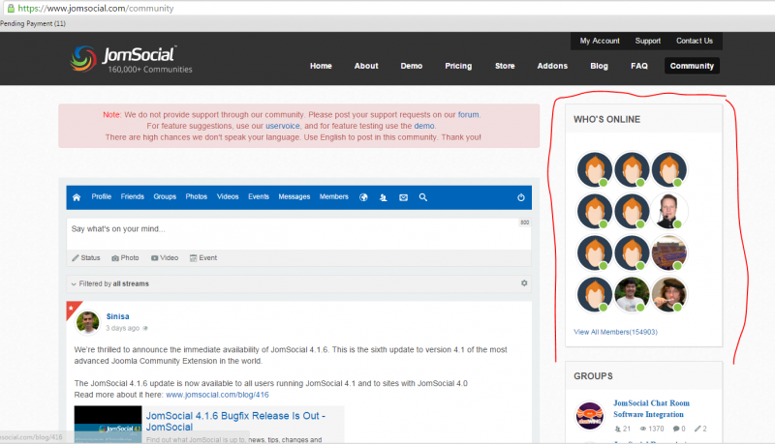Open stream filter settings gear
This screenshot has height=444, width=775.
(x=524, y=283)
